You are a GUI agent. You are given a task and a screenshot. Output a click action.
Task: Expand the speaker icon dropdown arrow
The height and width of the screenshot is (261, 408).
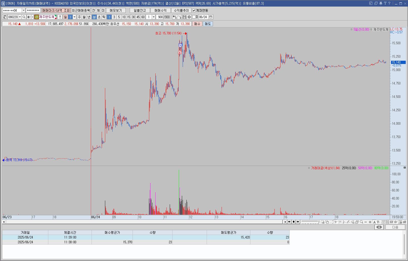32,17
